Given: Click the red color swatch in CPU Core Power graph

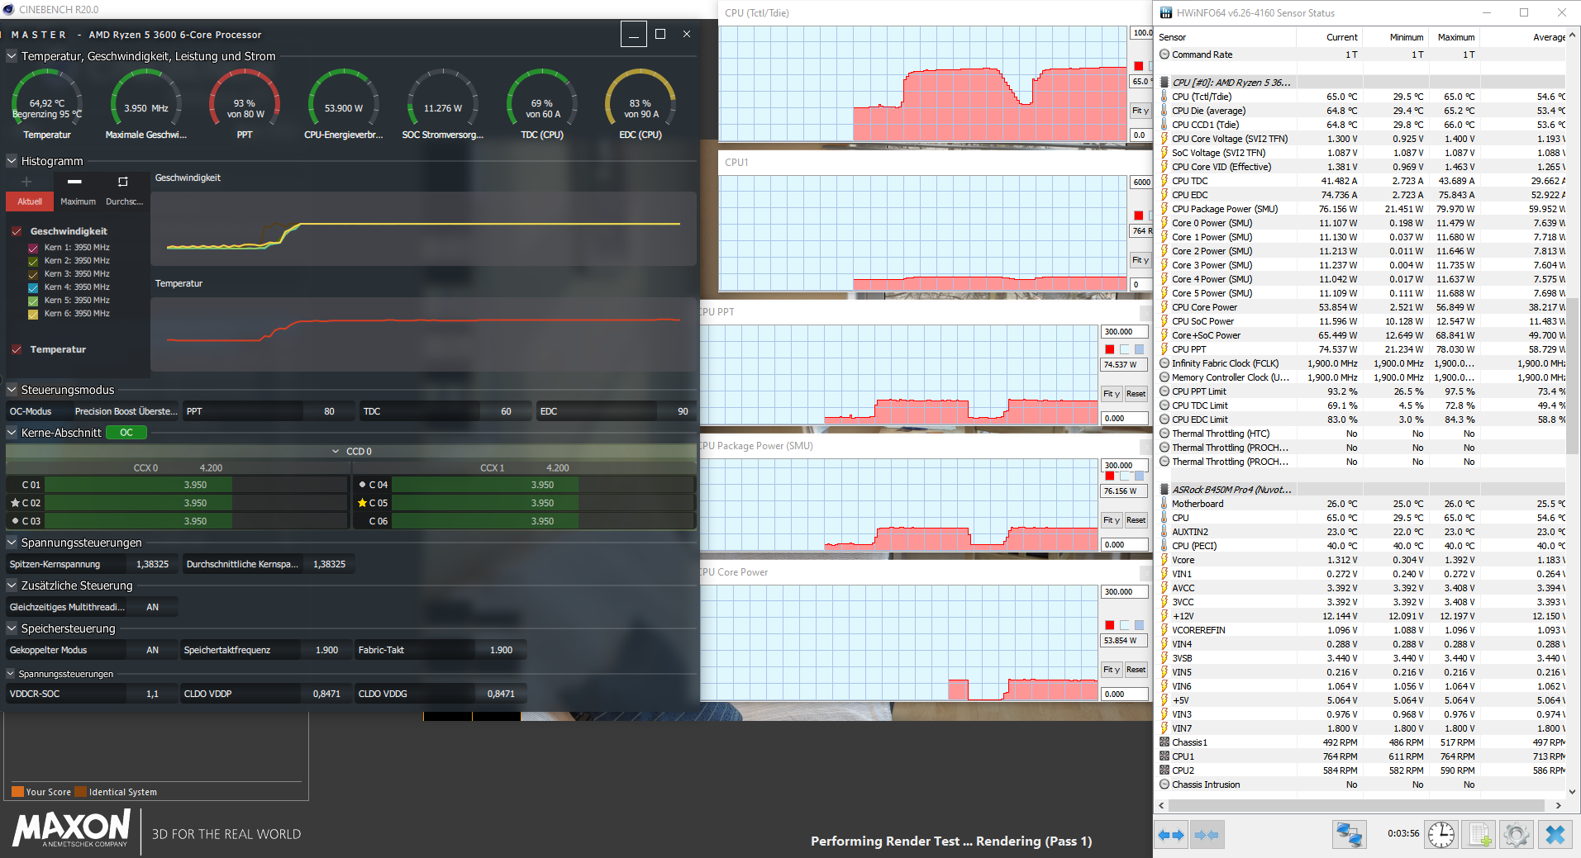Looking at the screenshot, I should click(1110, 625).
